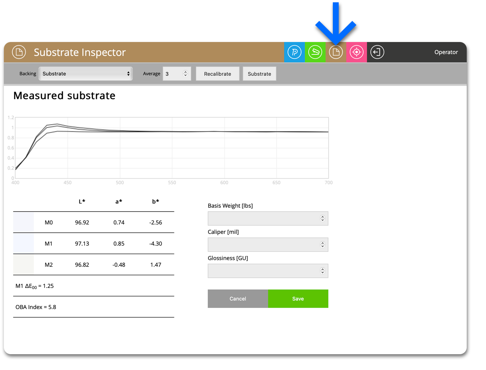This screenshot has height=370, width=486.
Task: Select the M1 L* value 97.13
Action: 82,244
